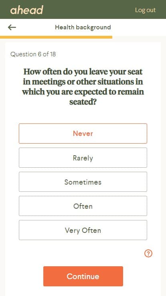This screenshot has height=296, width=166.
Task: Choose the Very Often answer option
Action: (83, 230)
